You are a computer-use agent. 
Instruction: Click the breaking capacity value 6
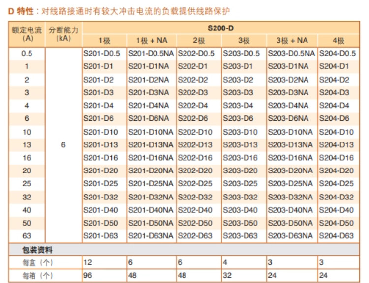pyautogui.click(x=63, y=145)
